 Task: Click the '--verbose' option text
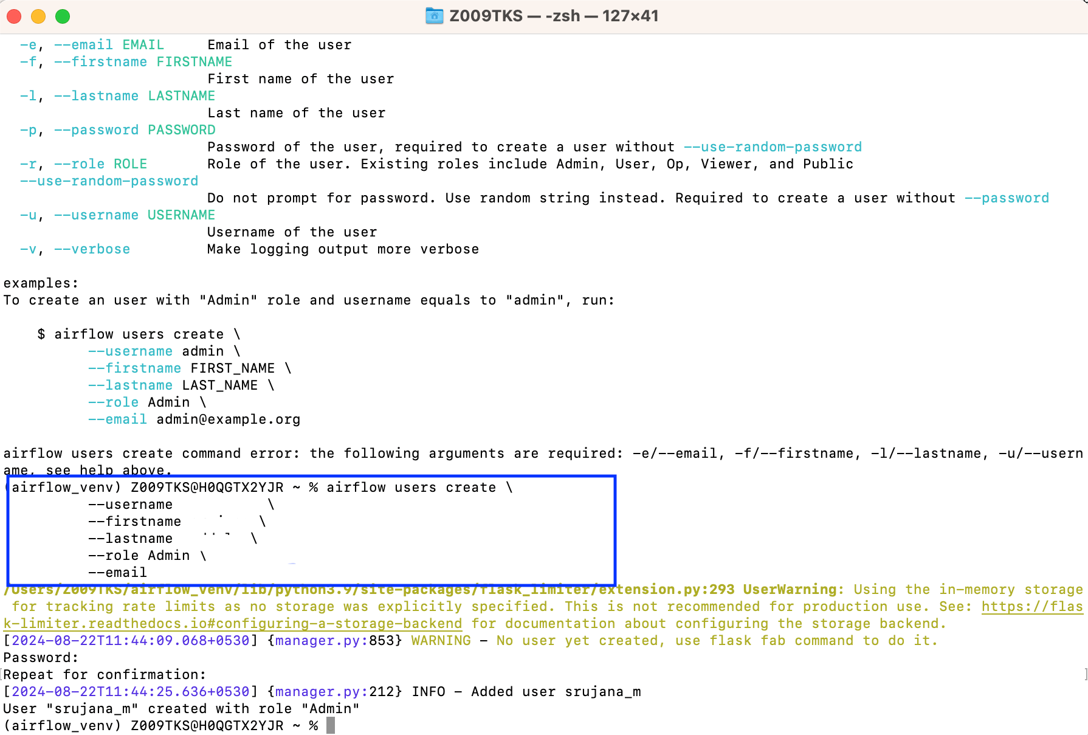point(92,249)
